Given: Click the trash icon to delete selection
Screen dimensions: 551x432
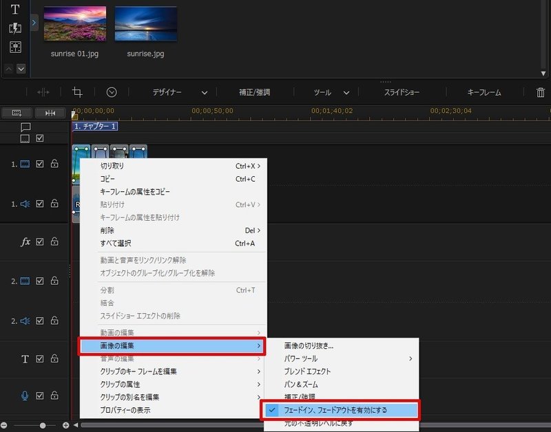Looking at the screenshot, I should 541,91.
